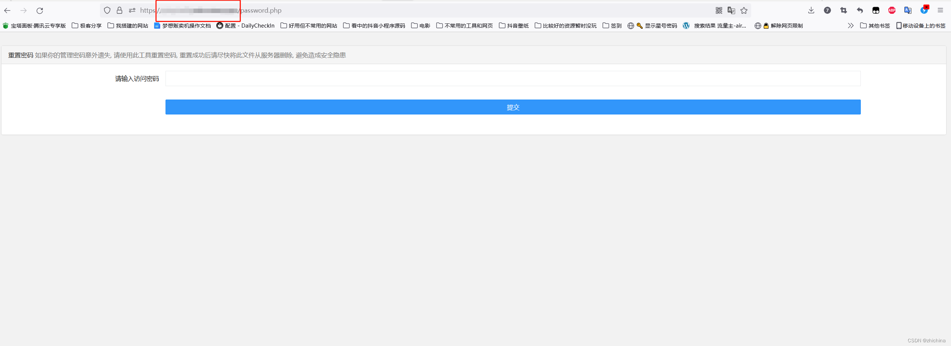This screenshot has width=951, height=346.
Task: Click the 请输入访问密码 input field
Action: pos(513,79)
